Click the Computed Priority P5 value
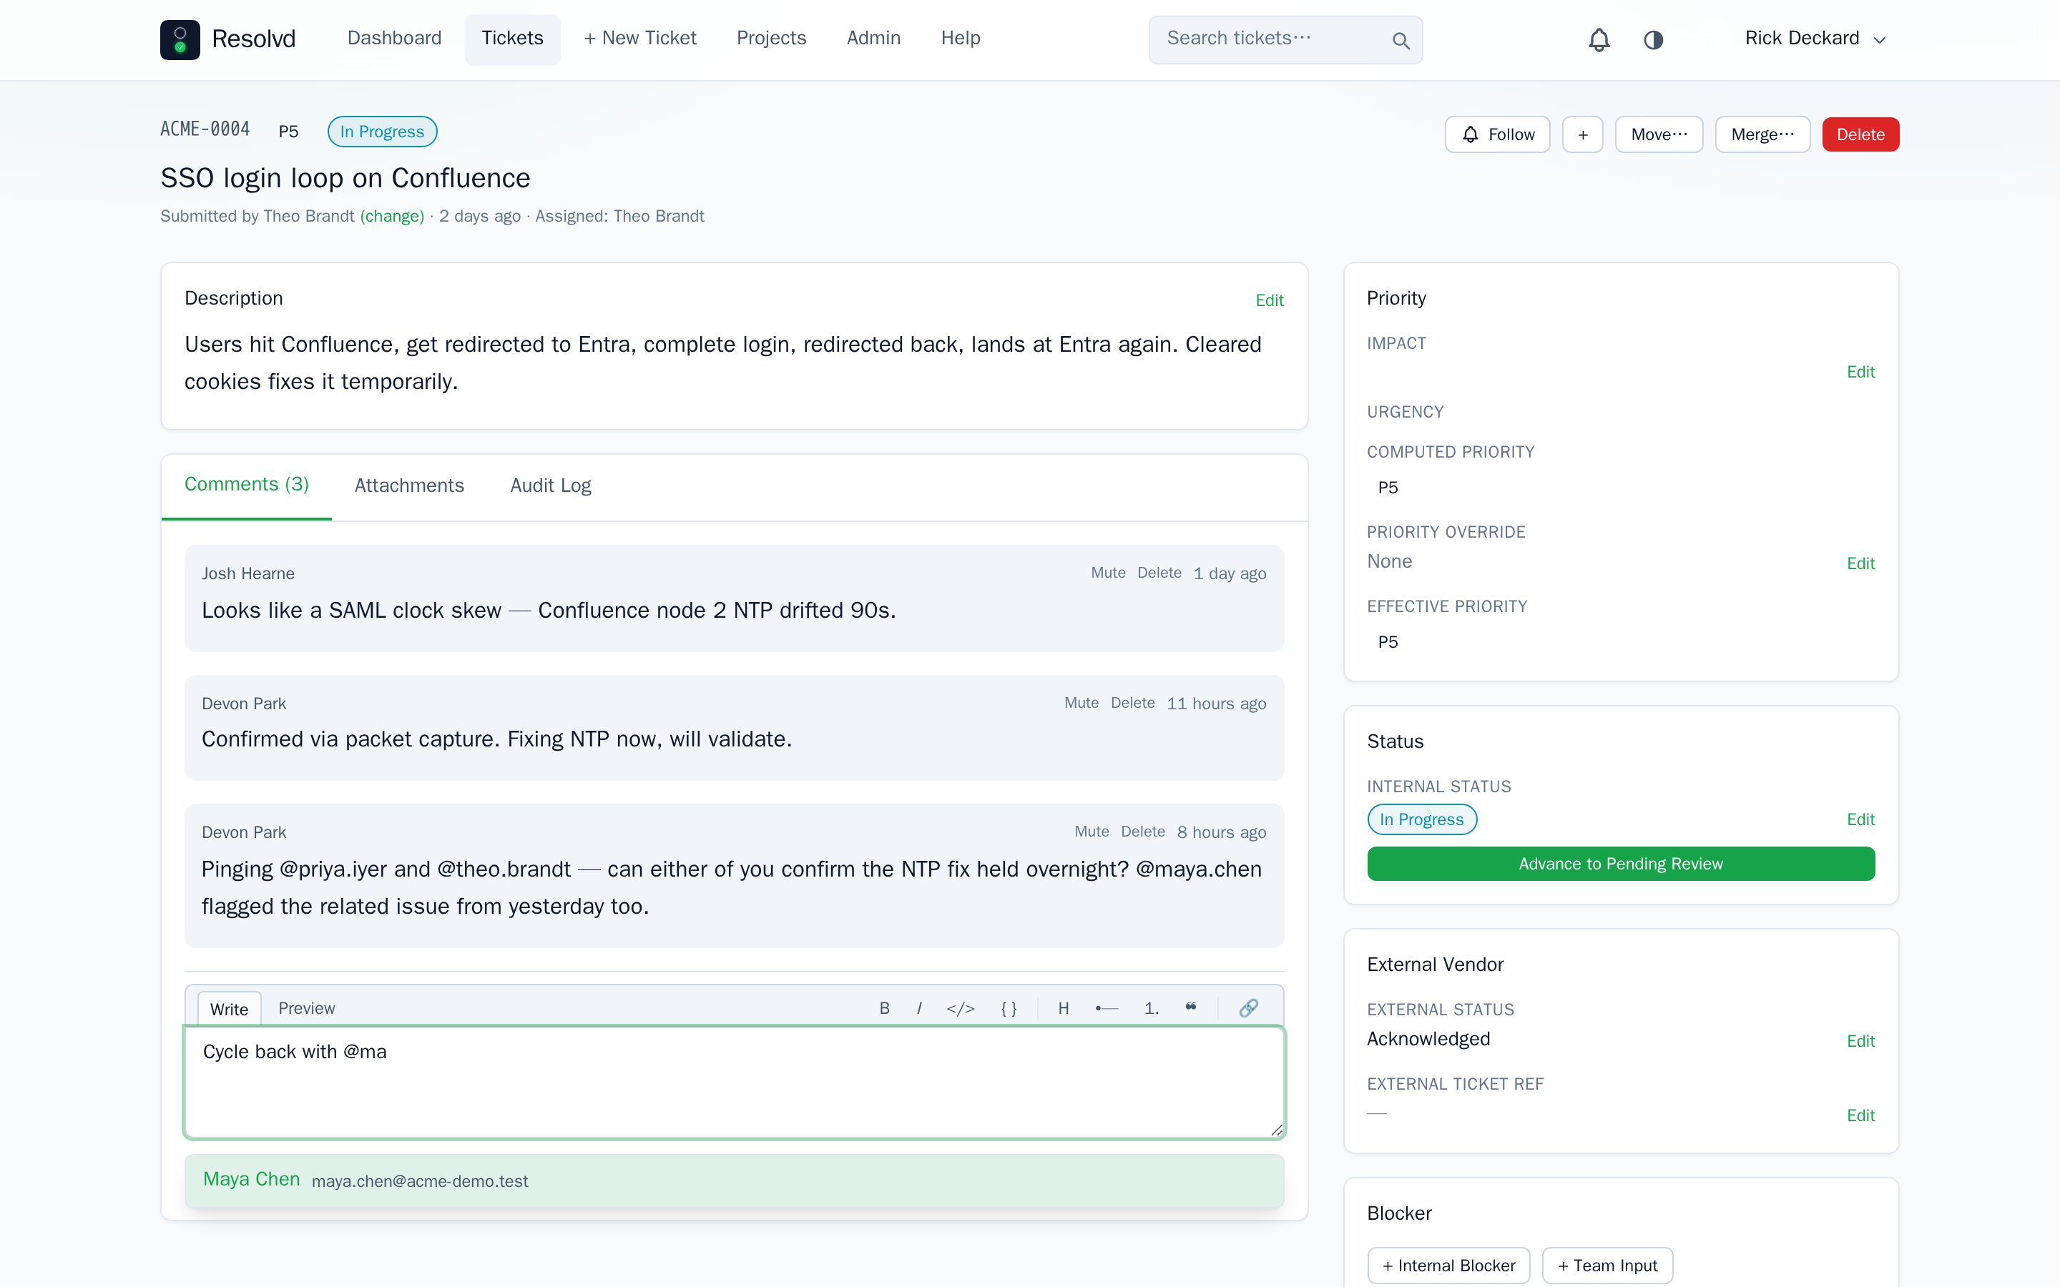Viewport: 2060px width, 1287px height. click(1388, 488)
